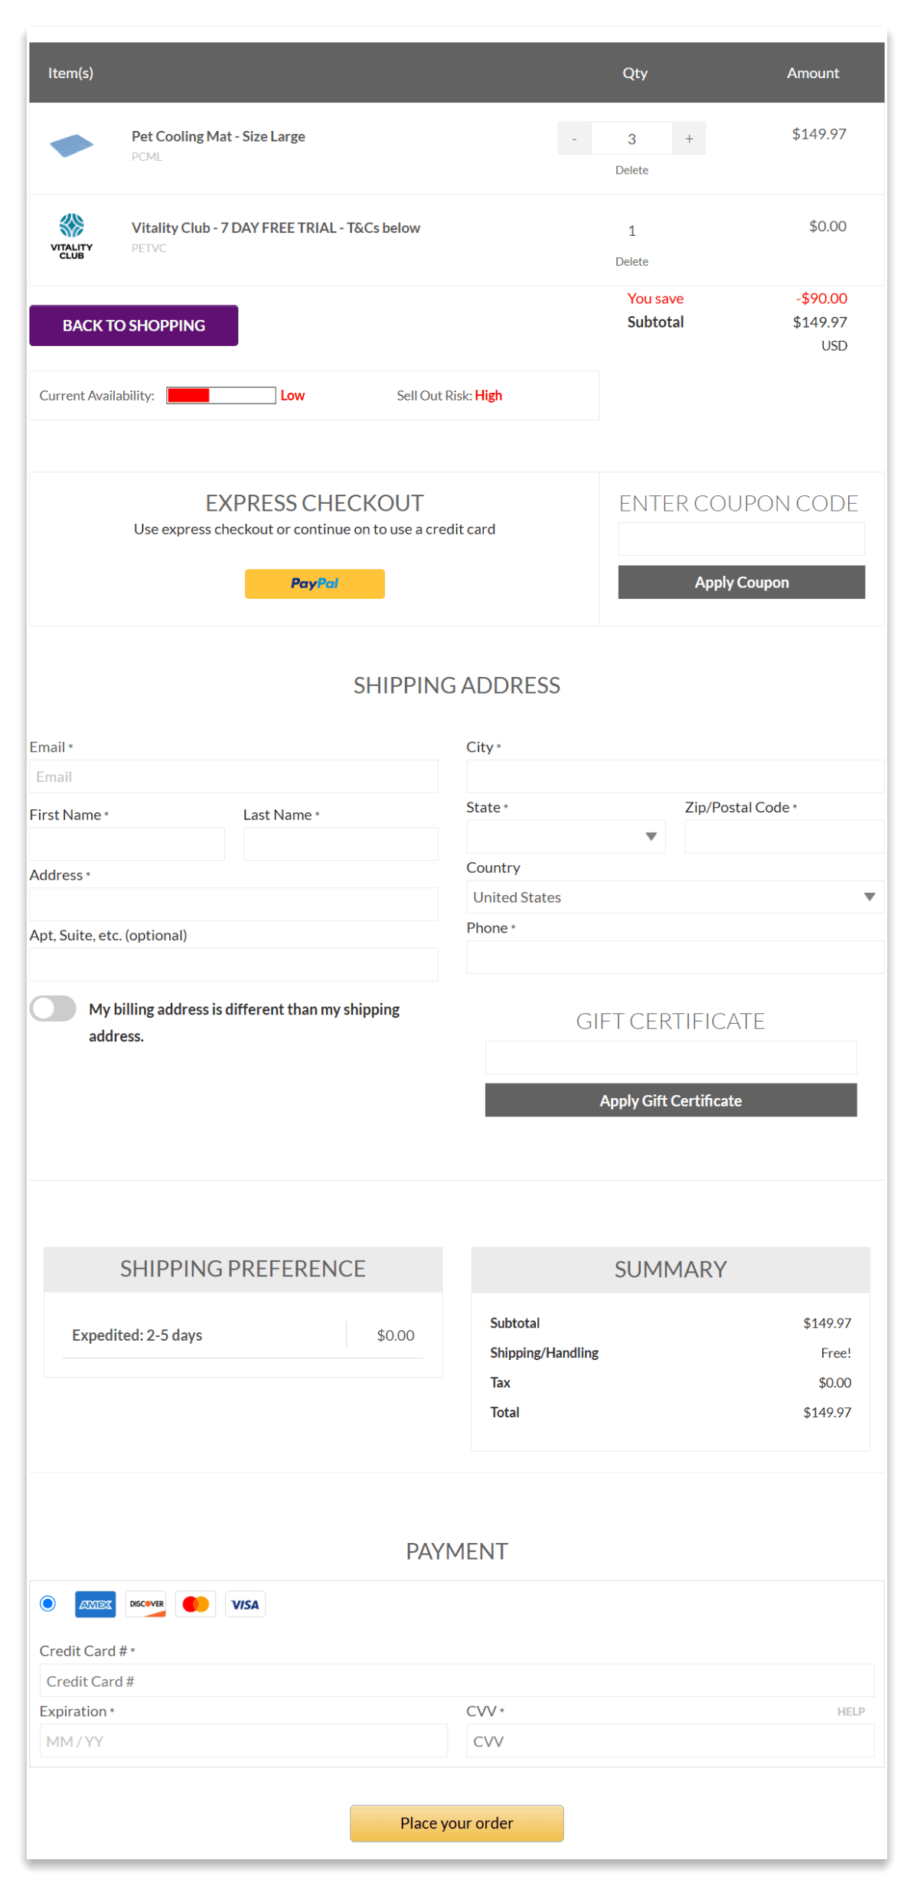Click the Shipping/Handling Free! value
914x1886 pixels.
(836, 1353)
